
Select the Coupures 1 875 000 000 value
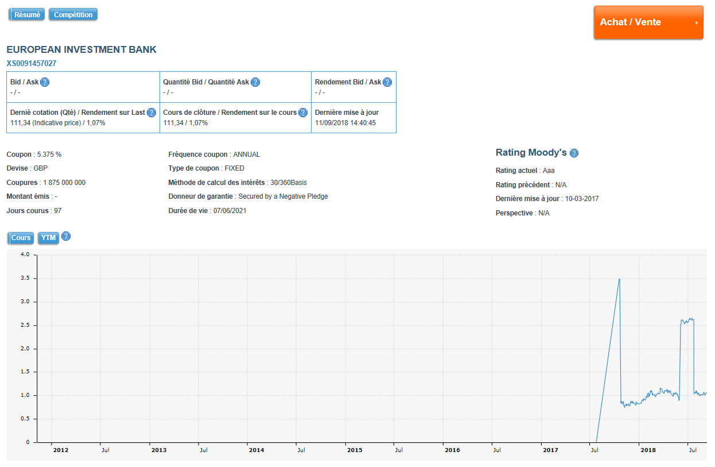[64, 183]
